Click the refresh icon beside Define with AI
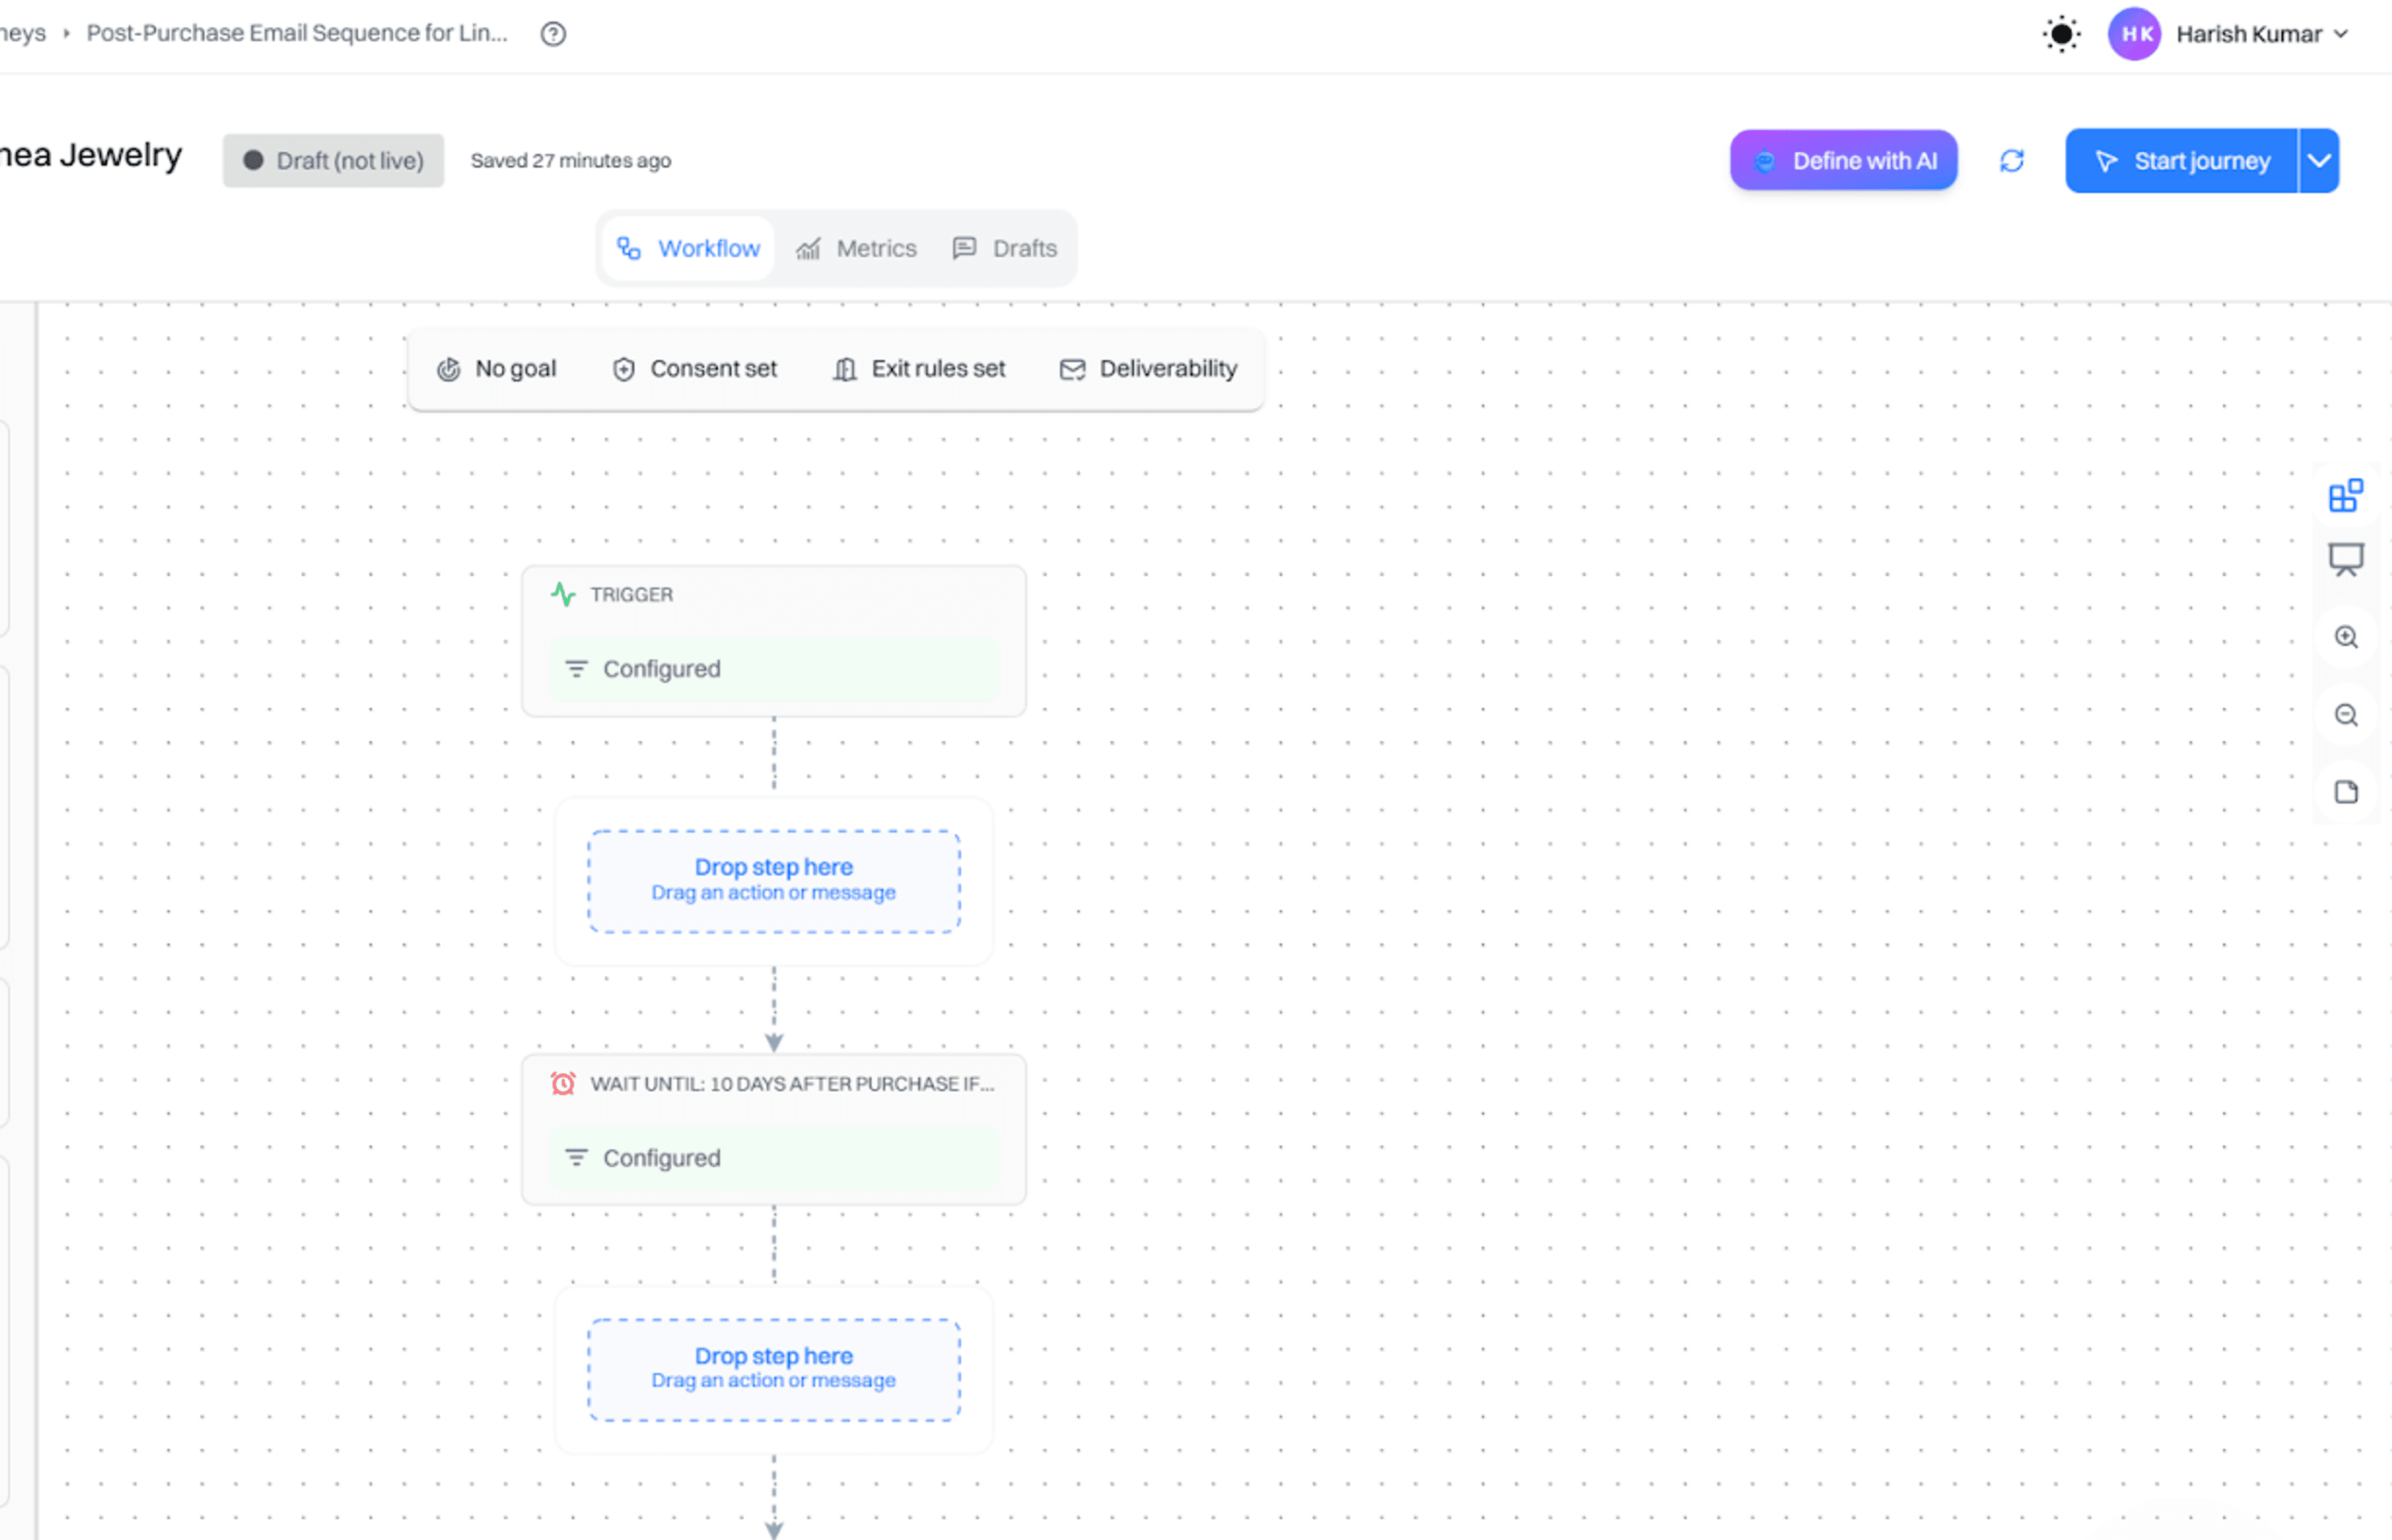Viewport: 2392px width, 1540px height. tap(2011, 161)
